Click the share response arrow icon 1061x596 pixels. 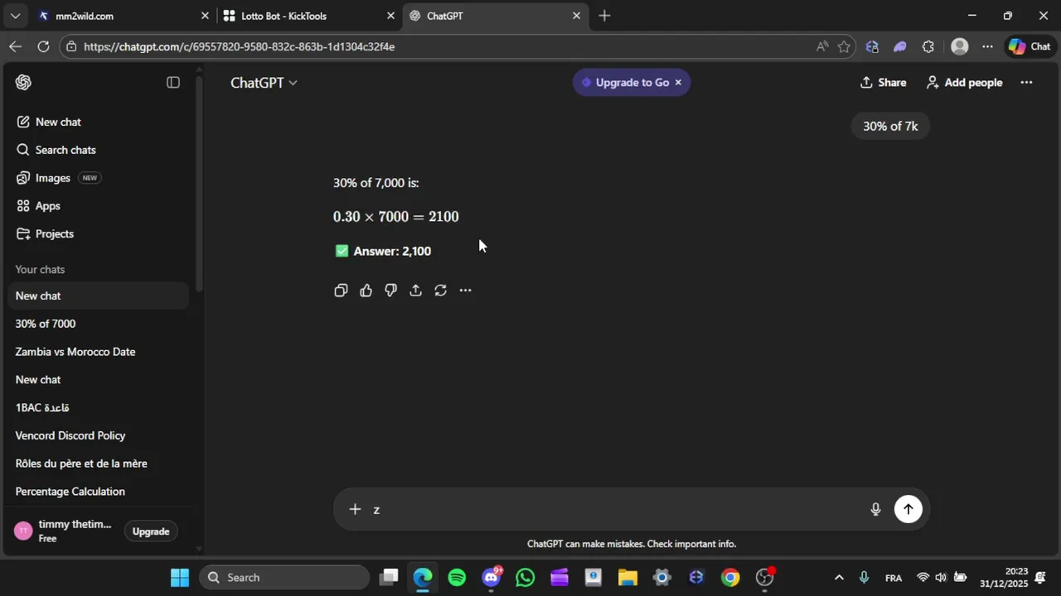[x=415, y=291]
